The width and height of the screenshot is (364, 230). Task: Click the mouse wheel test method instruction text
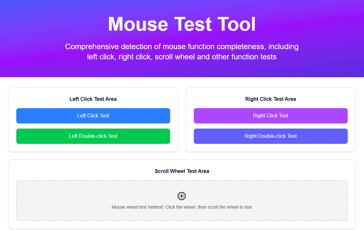tap(182, 207)
